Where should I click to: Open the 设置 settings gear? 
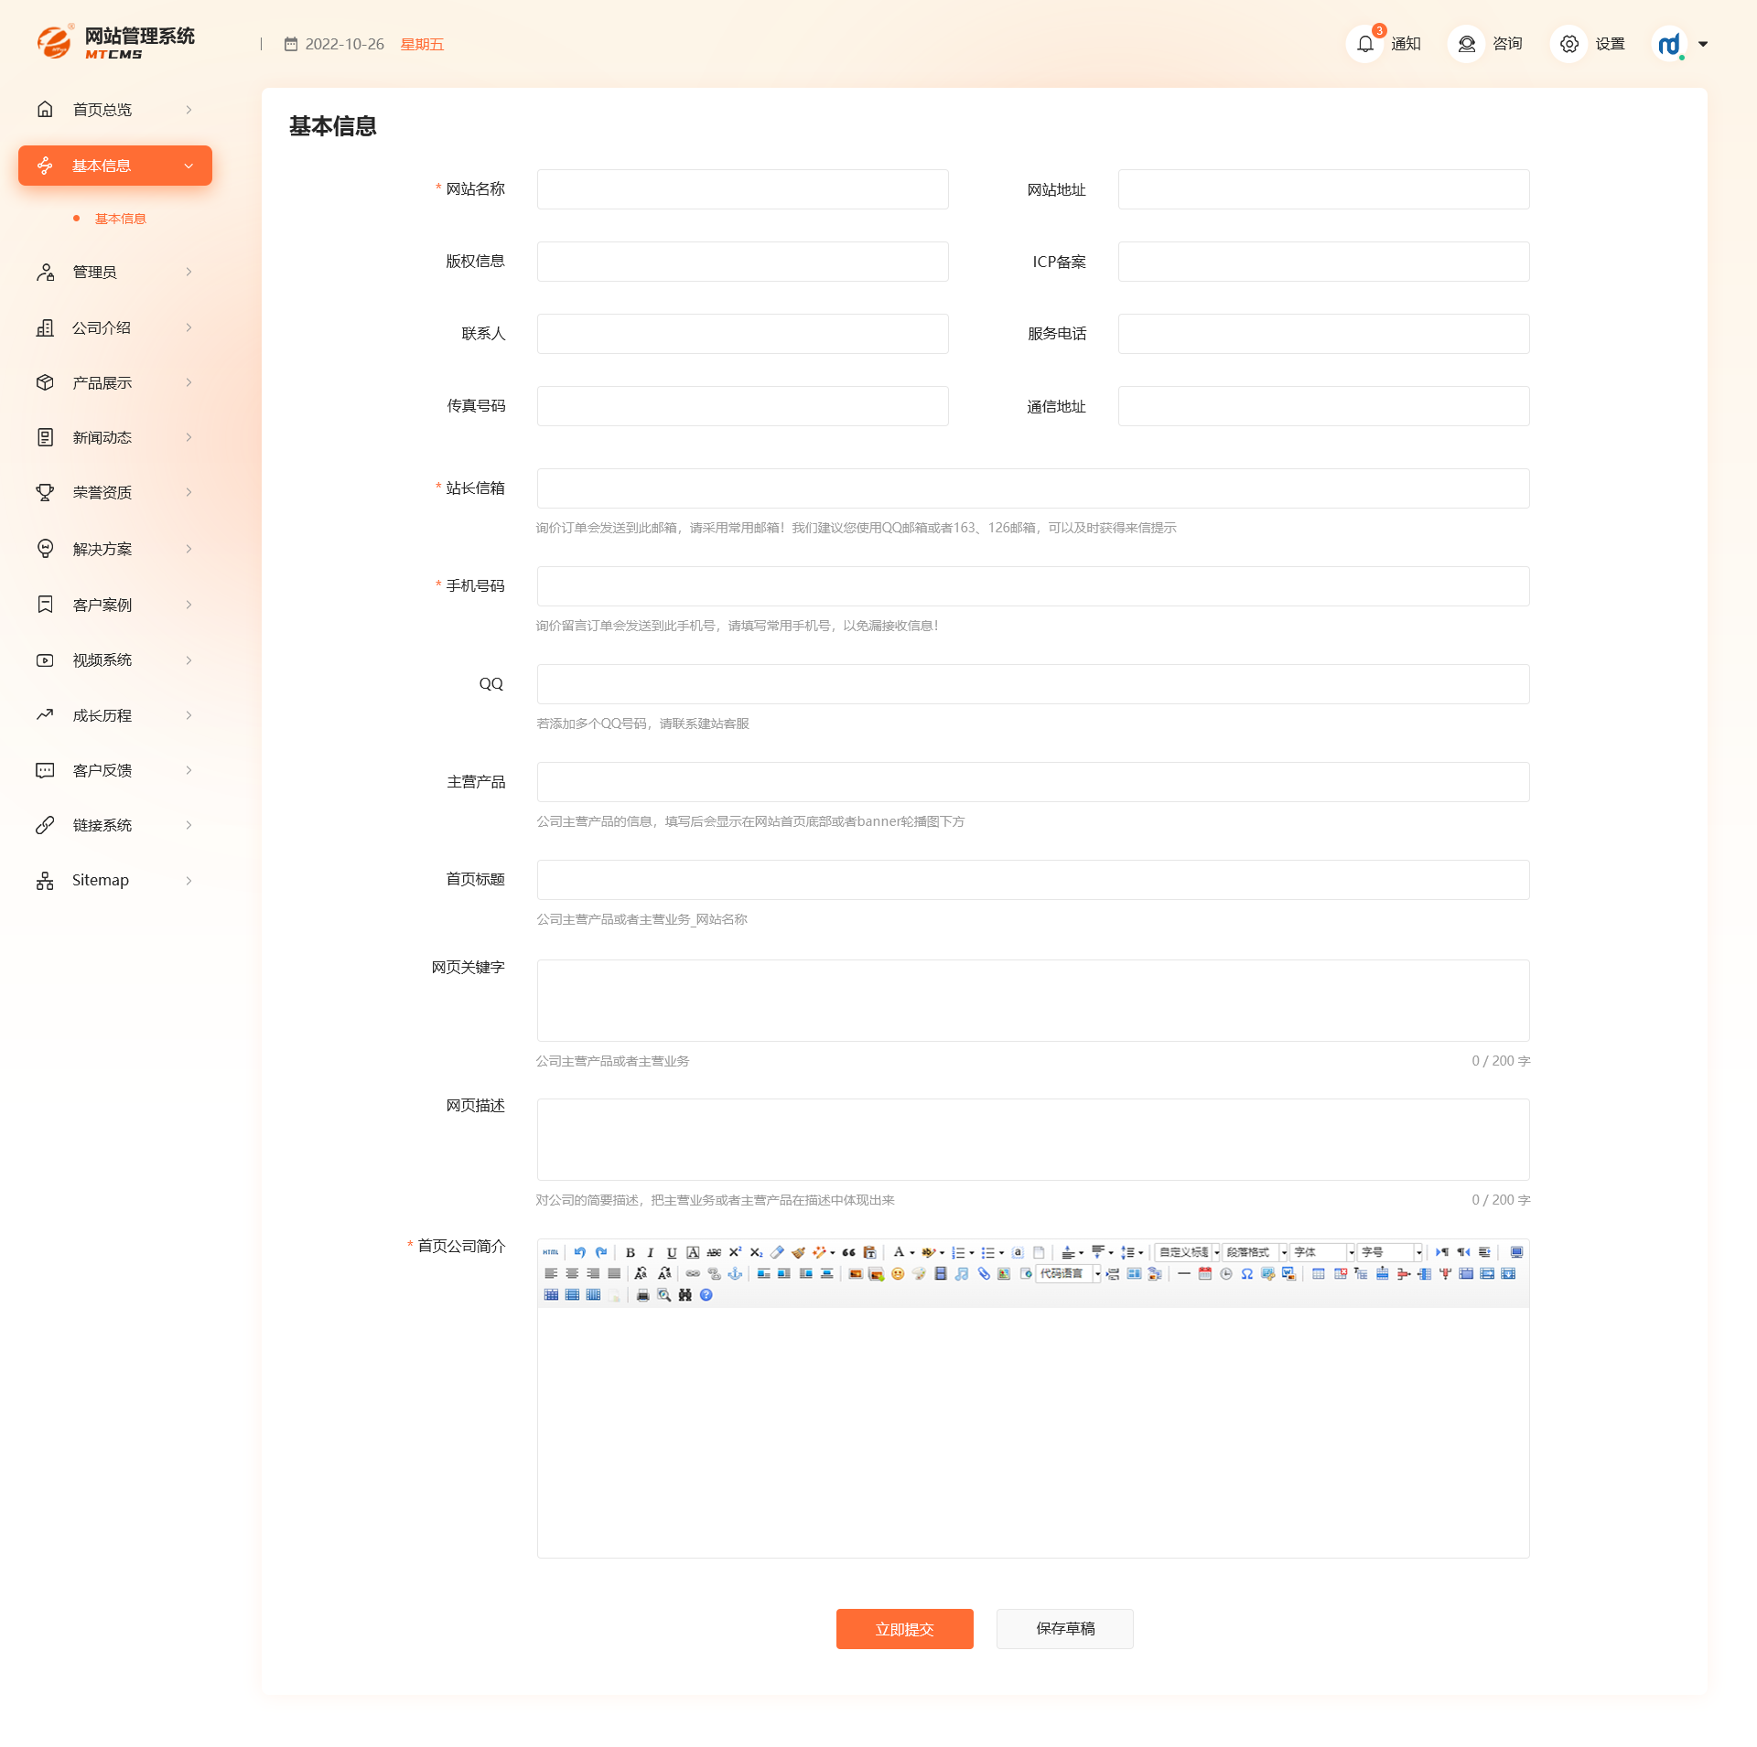coord(1569,44)
